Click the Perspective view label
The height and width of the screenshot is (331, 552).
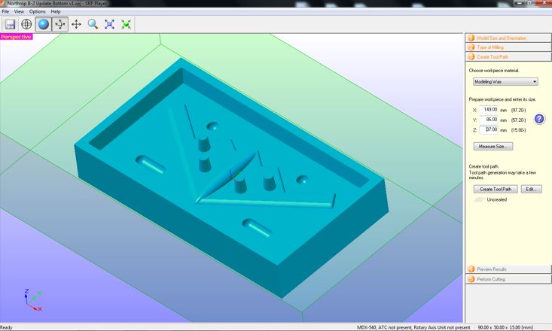17,37
